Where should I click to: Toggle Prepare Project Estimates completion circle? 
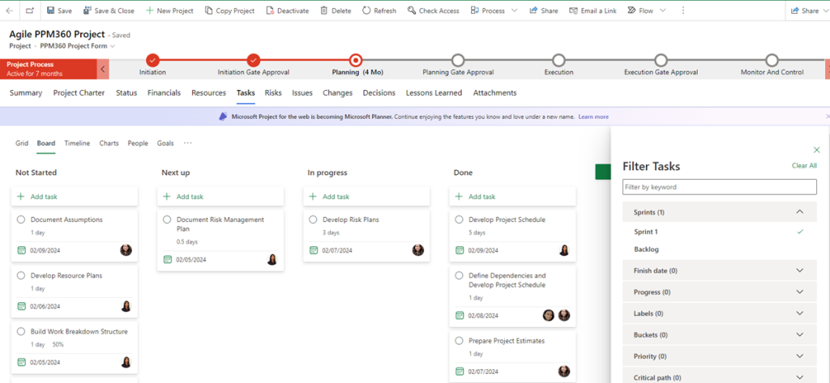click(x=459, y=341)
